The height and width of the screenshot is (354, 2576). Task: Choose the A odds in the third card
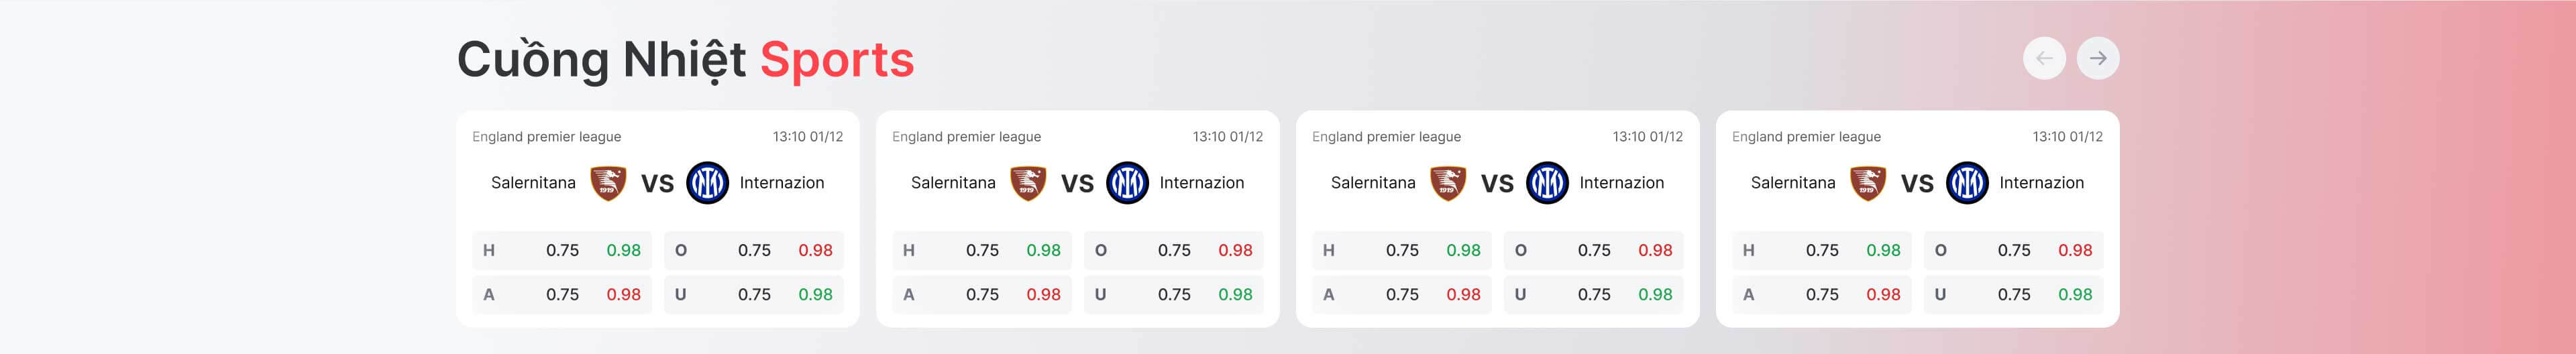[x=1401, y=294]
